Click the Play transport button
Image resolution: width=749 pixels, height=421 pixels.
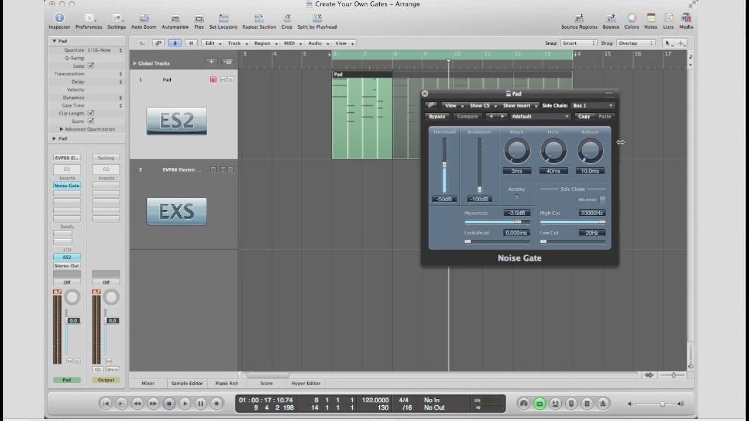(x=185, y=403)
